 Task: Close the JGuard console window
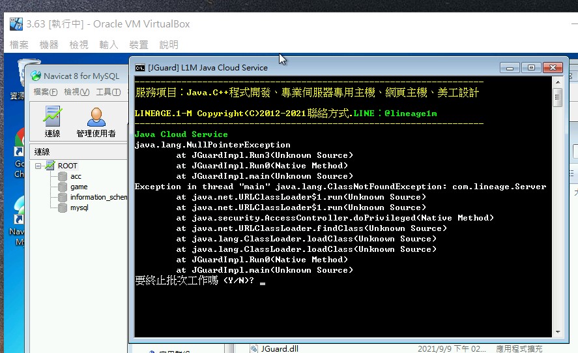click(553, 68)
